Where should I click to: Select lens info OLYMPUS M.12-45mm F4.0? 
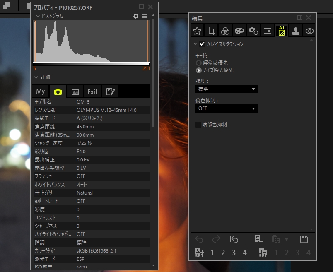click(x=106, y=110)
